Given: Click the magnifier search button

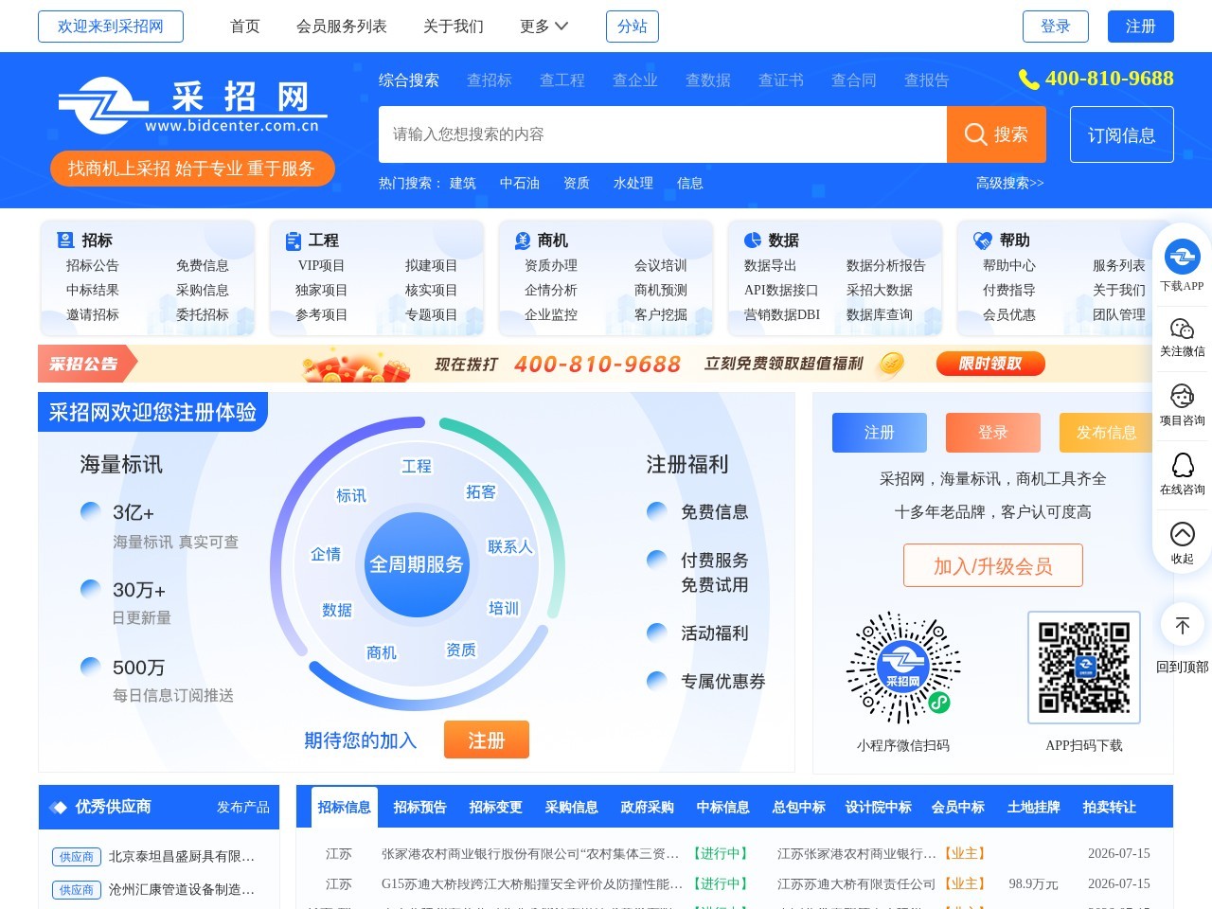Looking at the screenshot, I should tap(996, 134).
